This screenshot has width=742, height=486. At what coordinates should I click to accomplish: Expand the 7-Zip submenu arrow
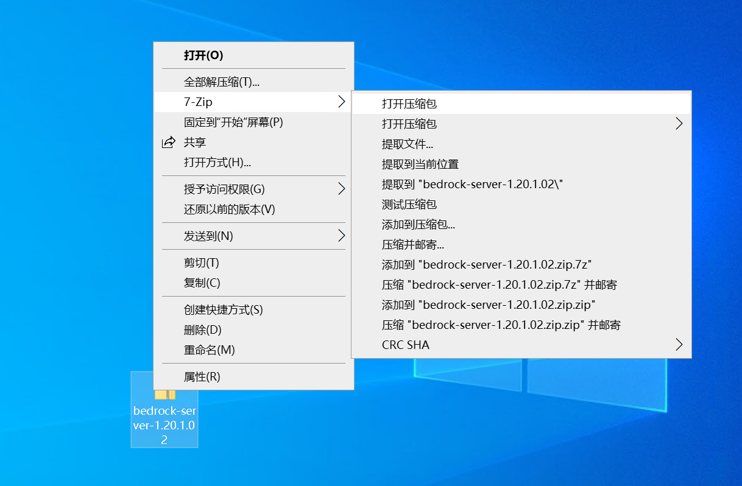tap(341, 102)
